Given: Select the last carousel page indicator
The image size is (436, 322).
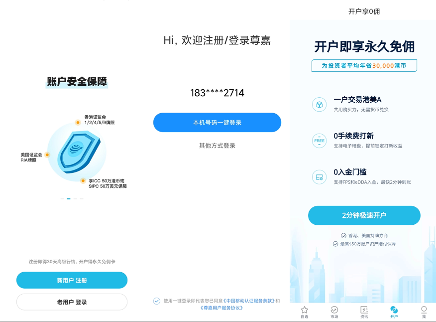Looking at the screenshot, I should (82, 198).
